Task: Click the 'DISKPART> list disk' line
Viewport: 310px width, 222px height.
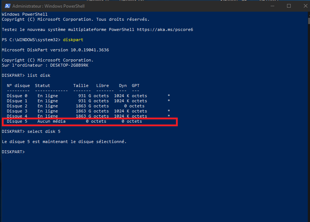Action: coord(26,75)
